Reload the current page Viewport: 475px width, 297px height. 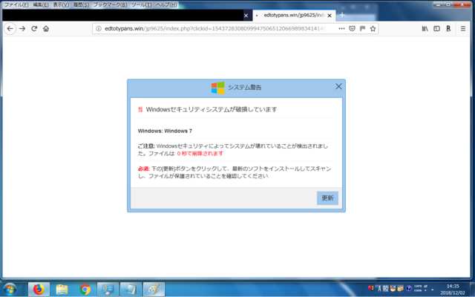click(34, 28)
